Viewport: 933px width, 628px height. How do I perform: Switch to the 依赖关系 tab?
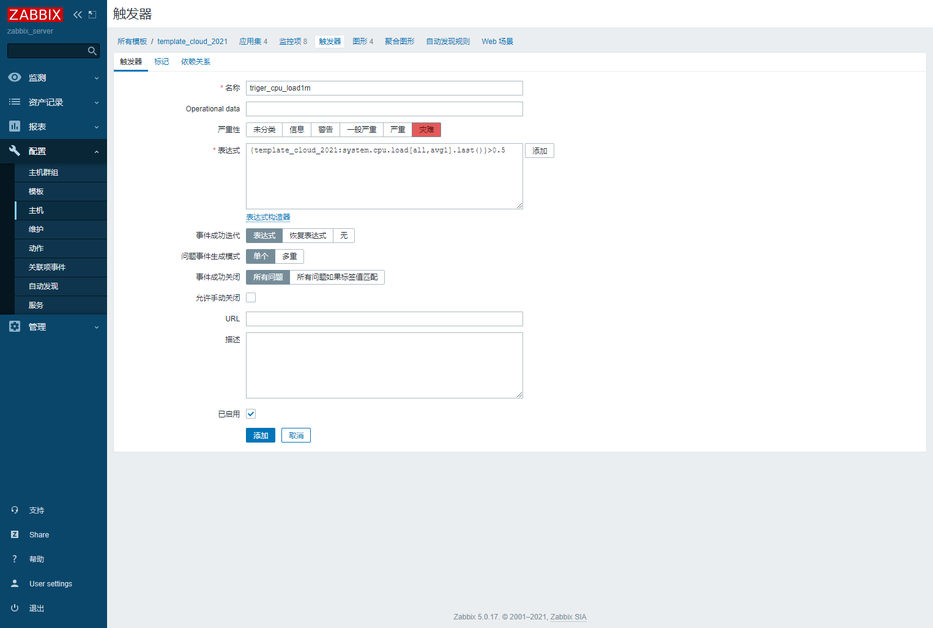[195, 62]
